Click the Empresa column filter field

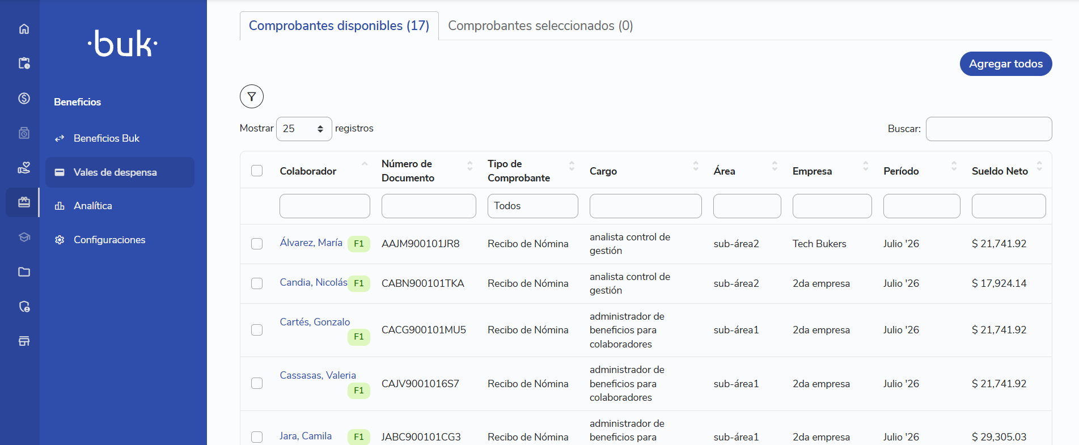click(832, 206)
